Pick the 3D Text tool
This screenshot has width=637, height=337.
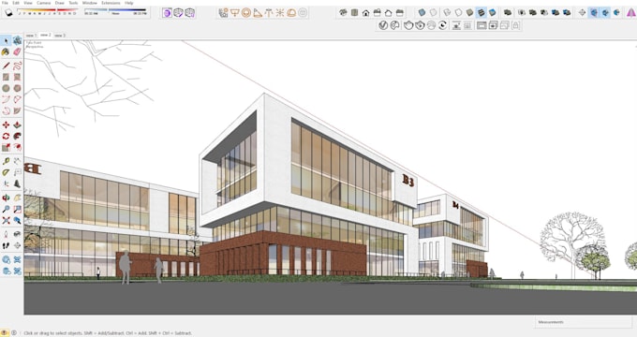click(17, 183)
